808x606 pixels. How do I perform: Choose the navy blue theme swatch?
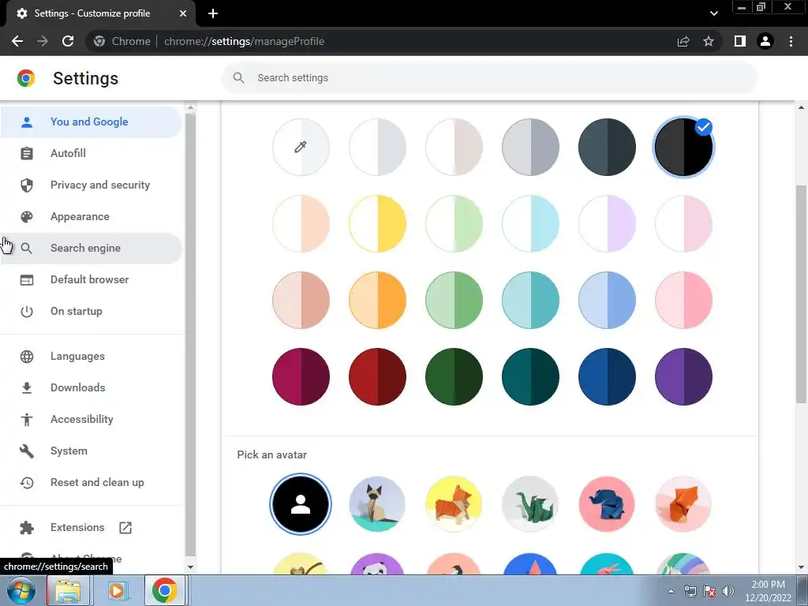[x=607, y=376]
